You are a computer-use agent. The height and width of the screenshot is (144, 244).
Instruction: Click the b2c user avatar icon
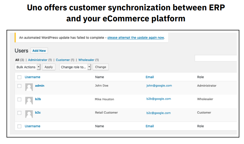point(29,114)
